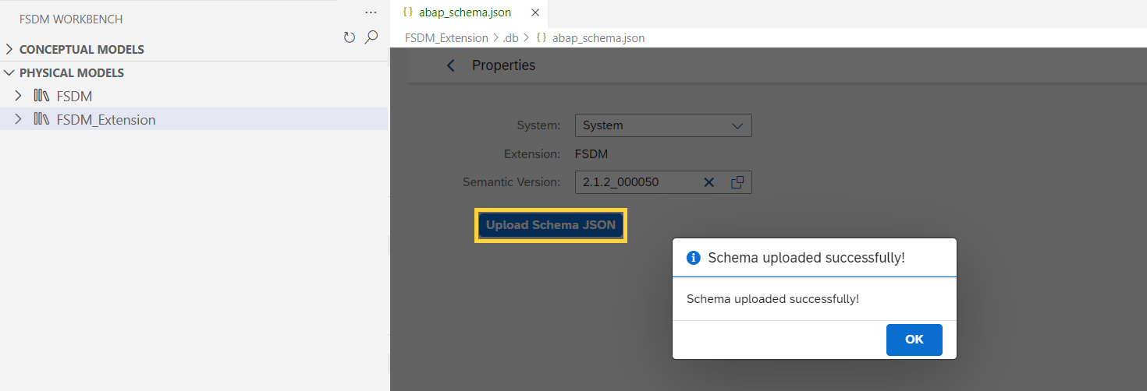Open value help for Semantic Version
1147x391 pixels.
pos(737,182)
